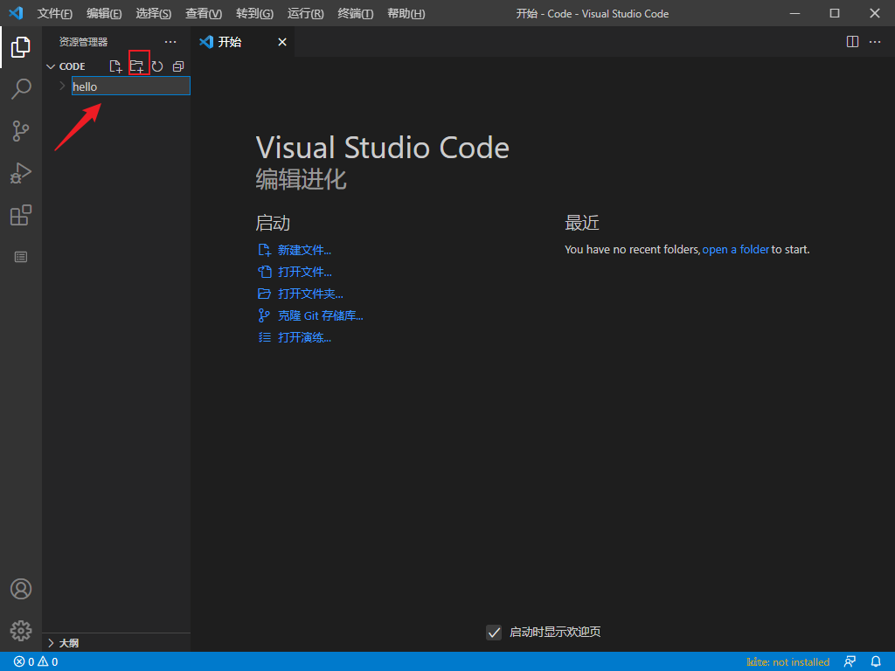Open the Extensions view
The image size is (895, 671).
click(21, 215)
